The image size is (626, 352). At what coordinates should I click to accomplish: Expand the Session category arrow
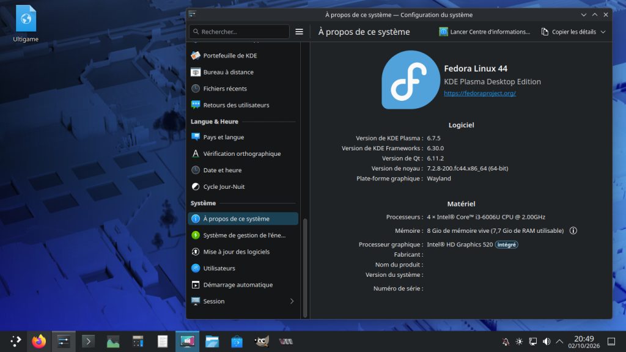tap(292, 301)
